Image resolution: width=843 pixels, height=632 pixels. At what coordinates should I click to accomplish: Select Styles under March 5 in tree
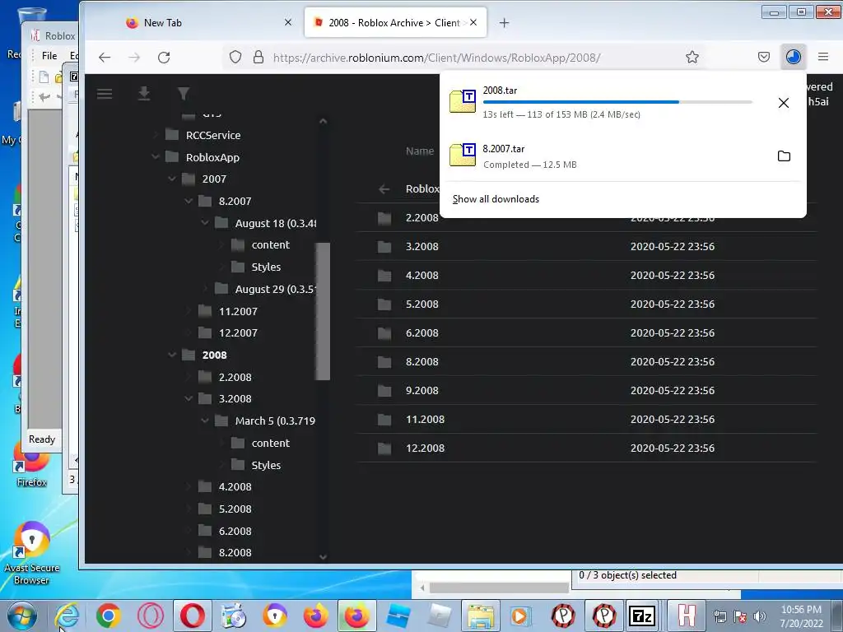(266, 465)
